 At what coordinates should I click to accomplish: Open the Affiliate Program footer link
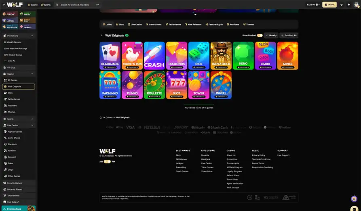pos(234,167)
